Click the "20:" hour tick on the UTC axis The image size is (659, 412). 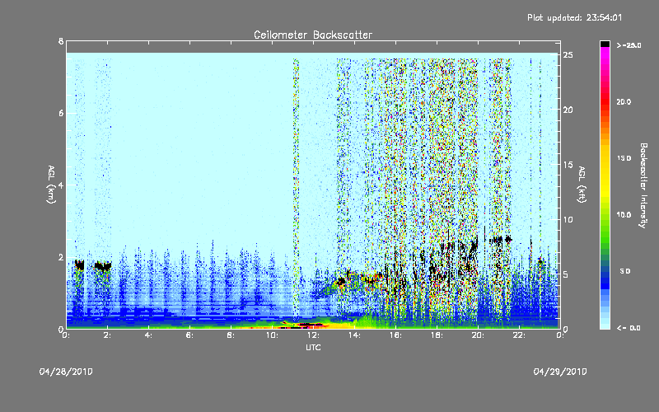click(x=479, y=335)
